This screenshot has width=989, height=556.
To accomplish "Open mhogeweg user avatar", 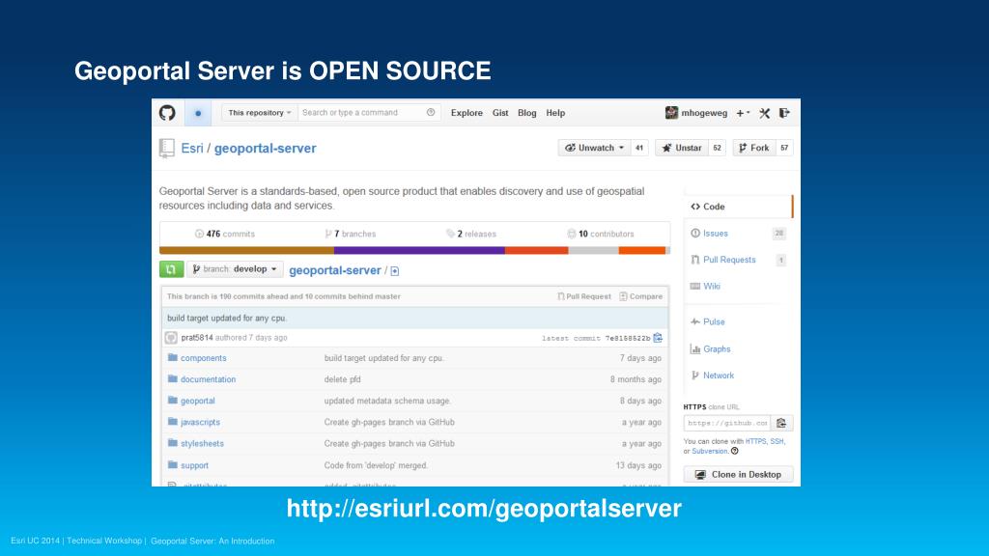I will [x=671, y=113].
